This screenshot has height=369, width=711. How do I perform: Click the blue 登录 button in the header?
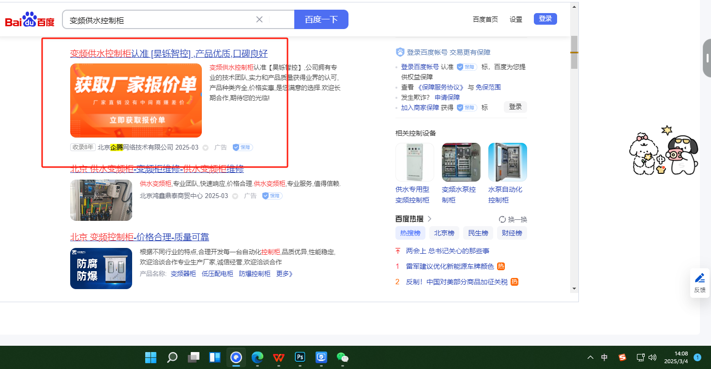pos(545,19)
